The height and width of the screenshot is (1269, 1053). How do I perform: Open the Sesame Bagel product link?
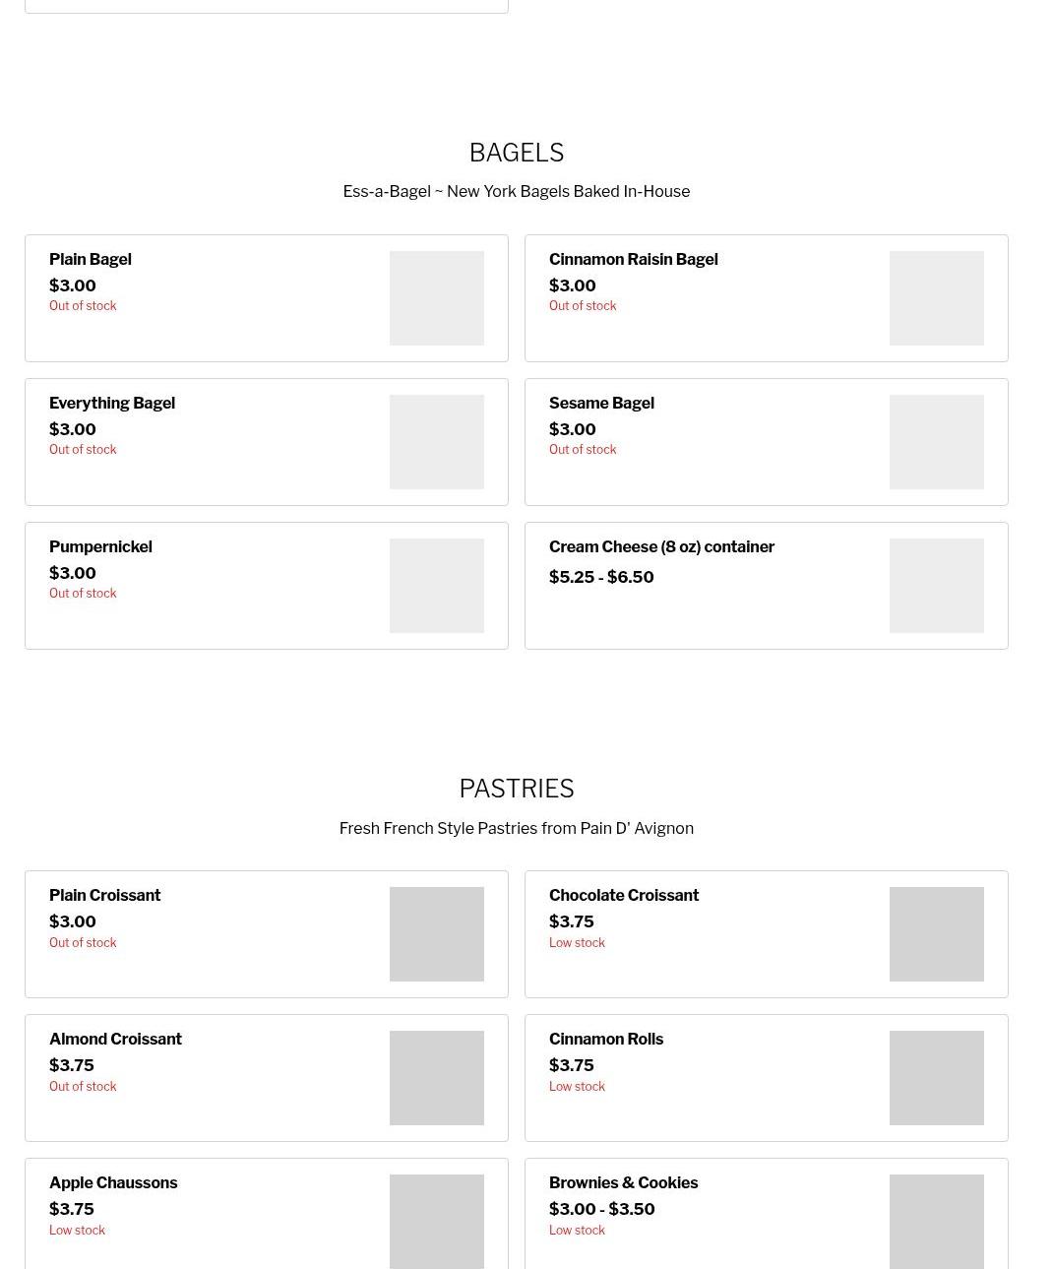point(601,404)
